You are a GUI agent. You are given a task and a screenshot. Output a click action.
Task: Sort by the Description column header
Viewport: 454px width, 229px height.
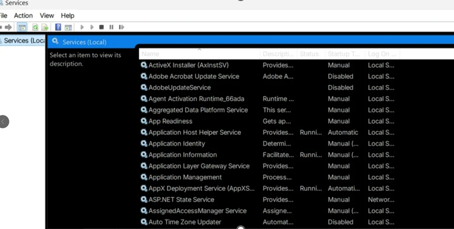[x=278, y=54]
